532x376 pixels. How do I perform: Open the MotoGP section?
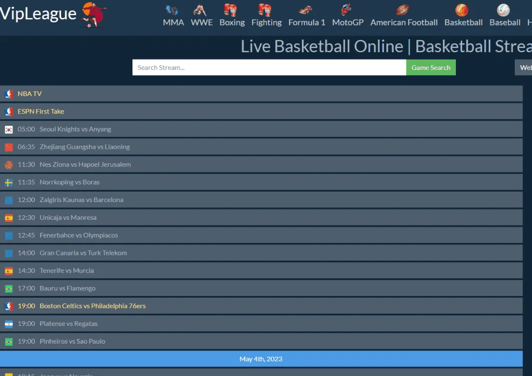pos(348,22)
